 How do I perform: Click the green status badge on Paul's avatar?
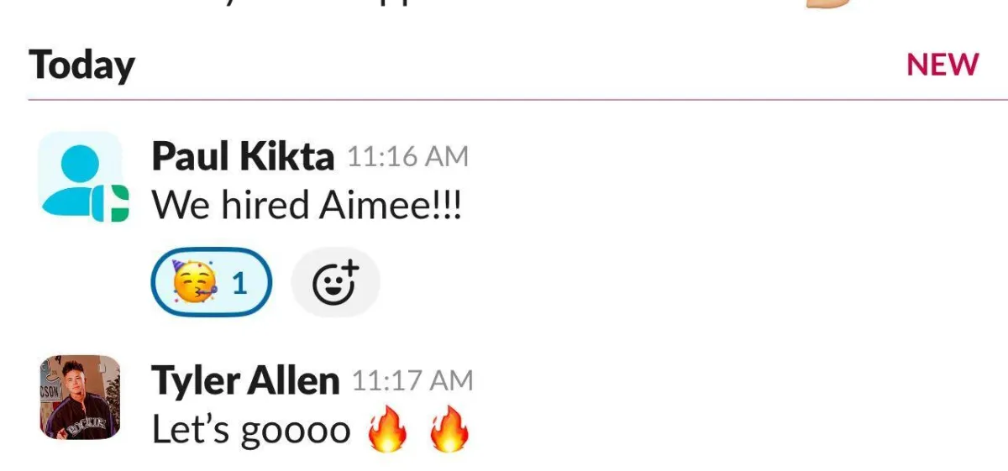[111, 202]
